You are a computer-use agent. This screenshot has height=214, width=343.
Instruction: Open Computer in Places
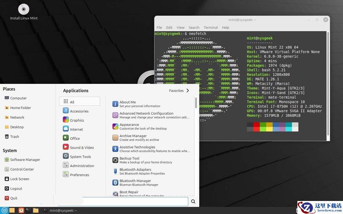point(15,98)
